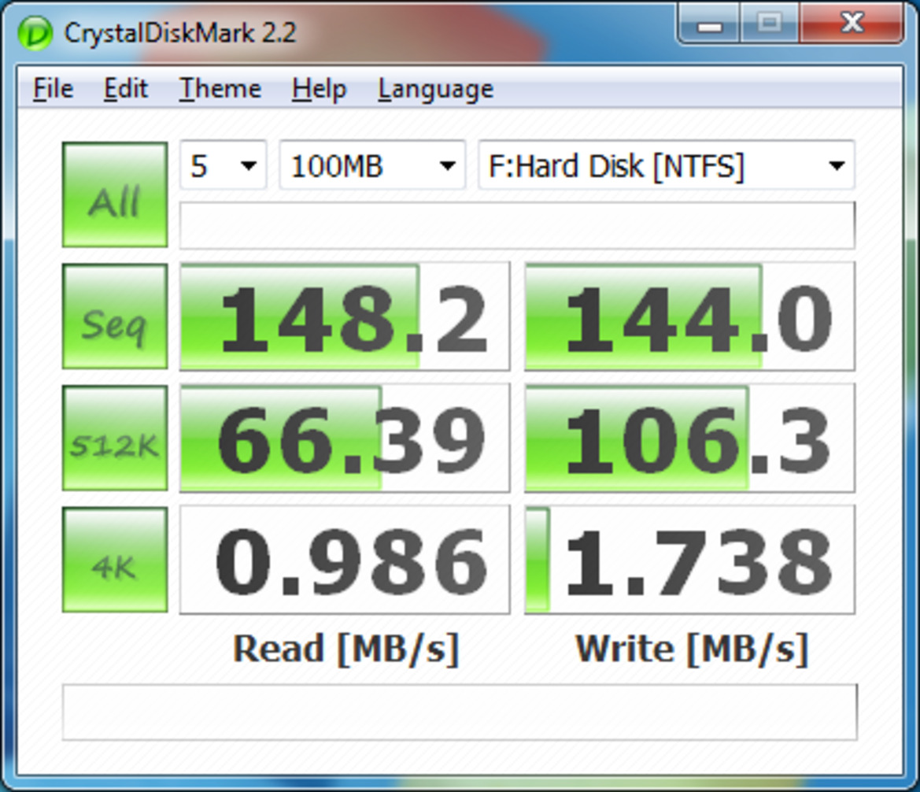The image size is (920, 792).
Task: Open the Help menu
Action: click(x=320, y=89)
